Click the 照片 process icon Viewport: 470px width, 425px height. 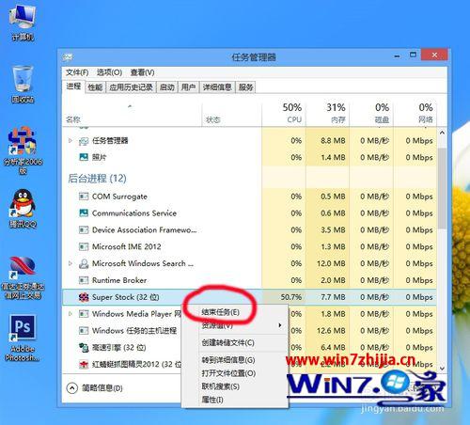[84, 157]
